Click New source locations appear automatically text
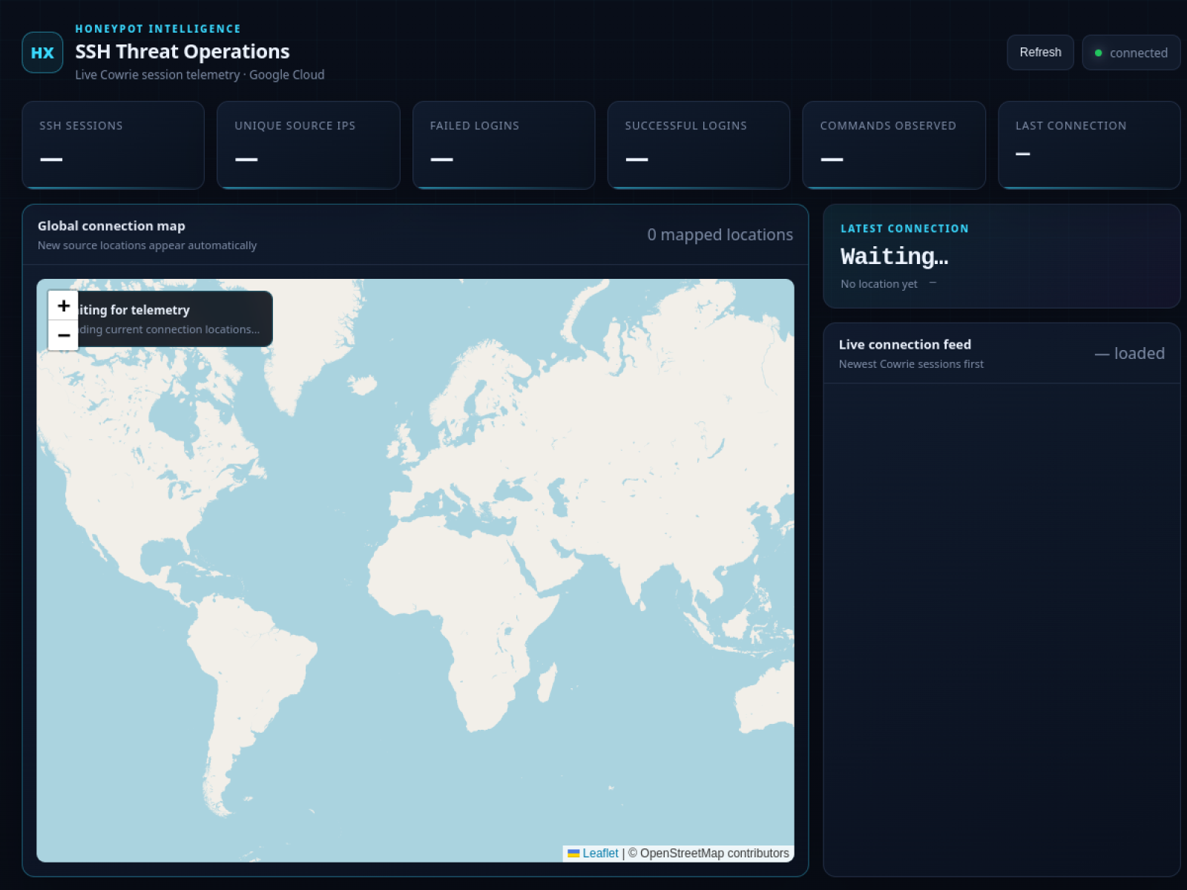 tap(147, 245)
